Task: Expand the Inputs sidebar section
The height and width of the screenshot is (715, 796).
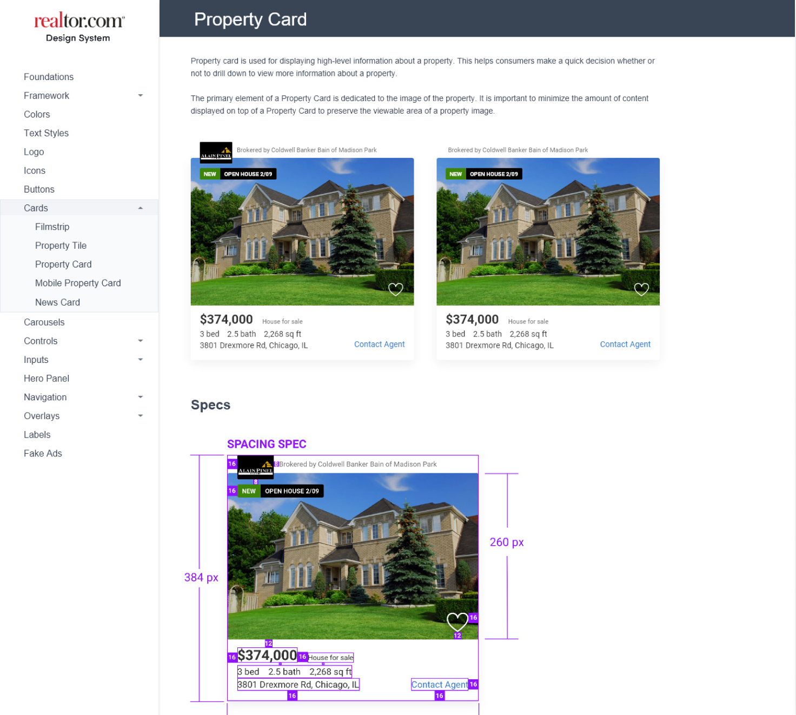Action: click(x=141, y=360)
